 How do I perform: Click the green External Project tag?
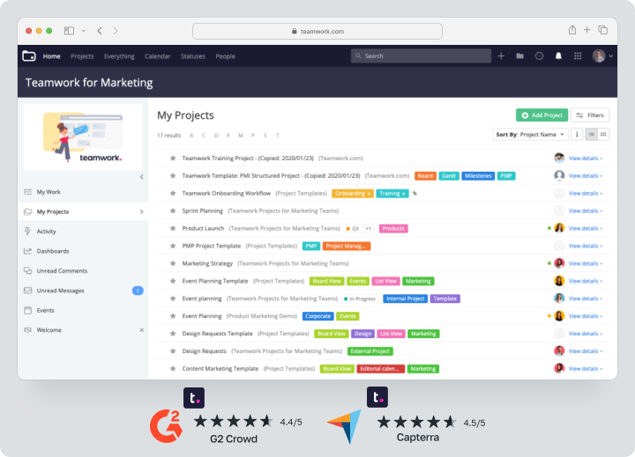point(370,351)
